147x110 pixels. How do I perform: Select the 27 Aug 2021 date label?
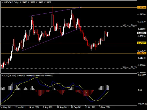63,107
